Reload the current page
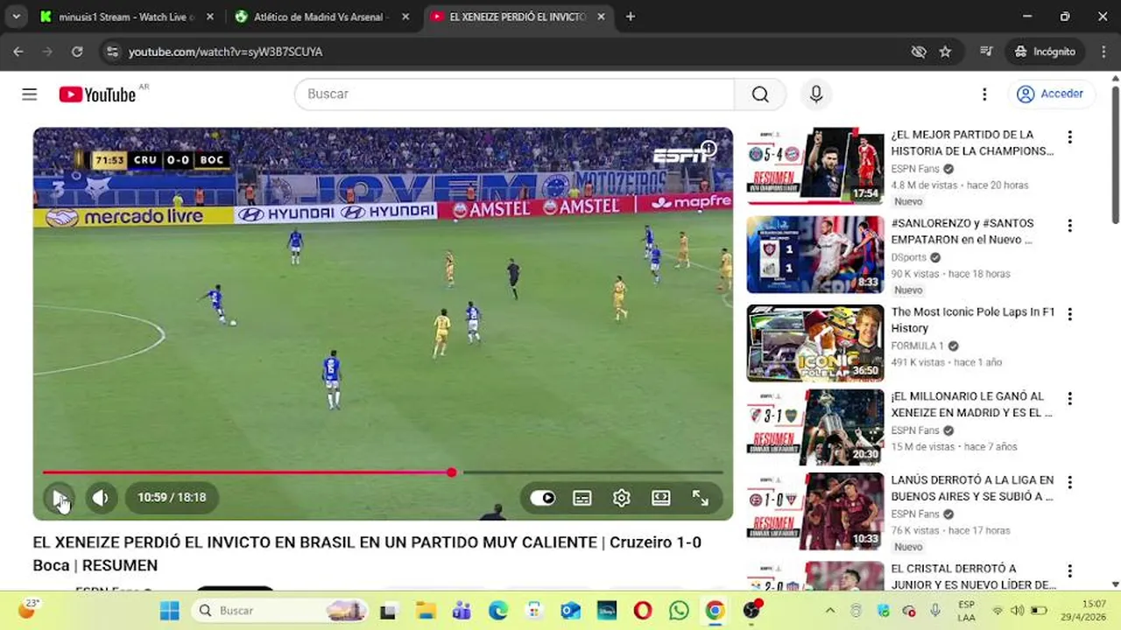Image resolution: width=1121 pixels, height=630 pixels. tap(77, 52)
